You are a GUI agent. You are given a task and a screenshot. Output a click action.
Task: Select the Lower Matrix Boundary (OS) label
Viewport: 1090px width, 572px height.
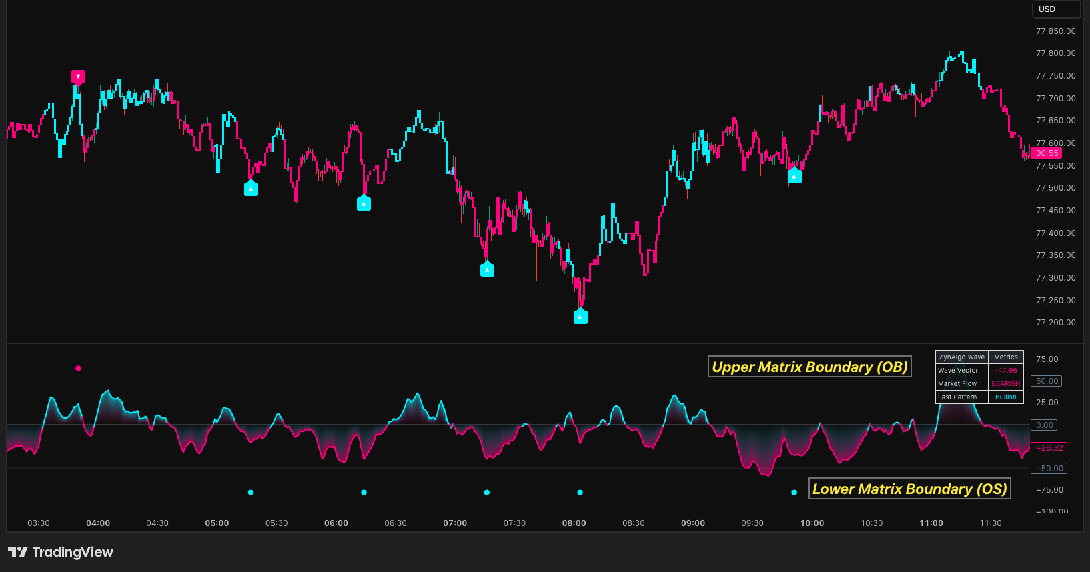coord(910,489)
